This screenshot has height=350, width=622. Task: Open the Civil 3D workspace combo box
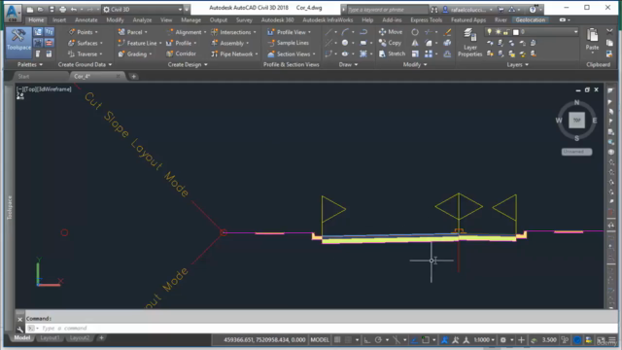coord(143,9)
